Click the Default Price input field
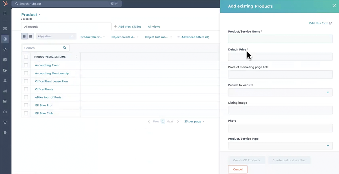This screenshot has width=339, height=174. pos(280,57)
